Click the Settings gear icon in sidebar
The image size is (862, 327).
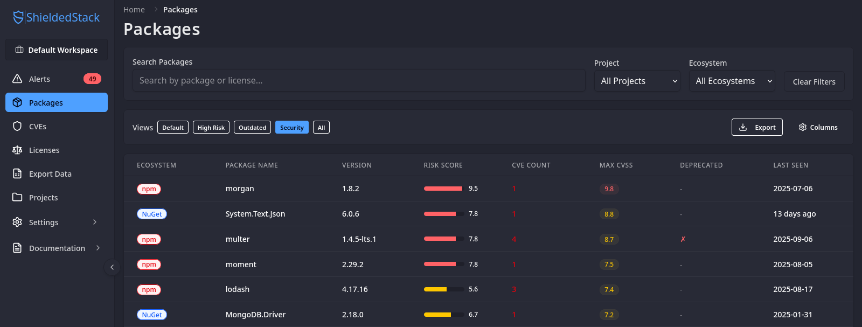pos(17,222)
